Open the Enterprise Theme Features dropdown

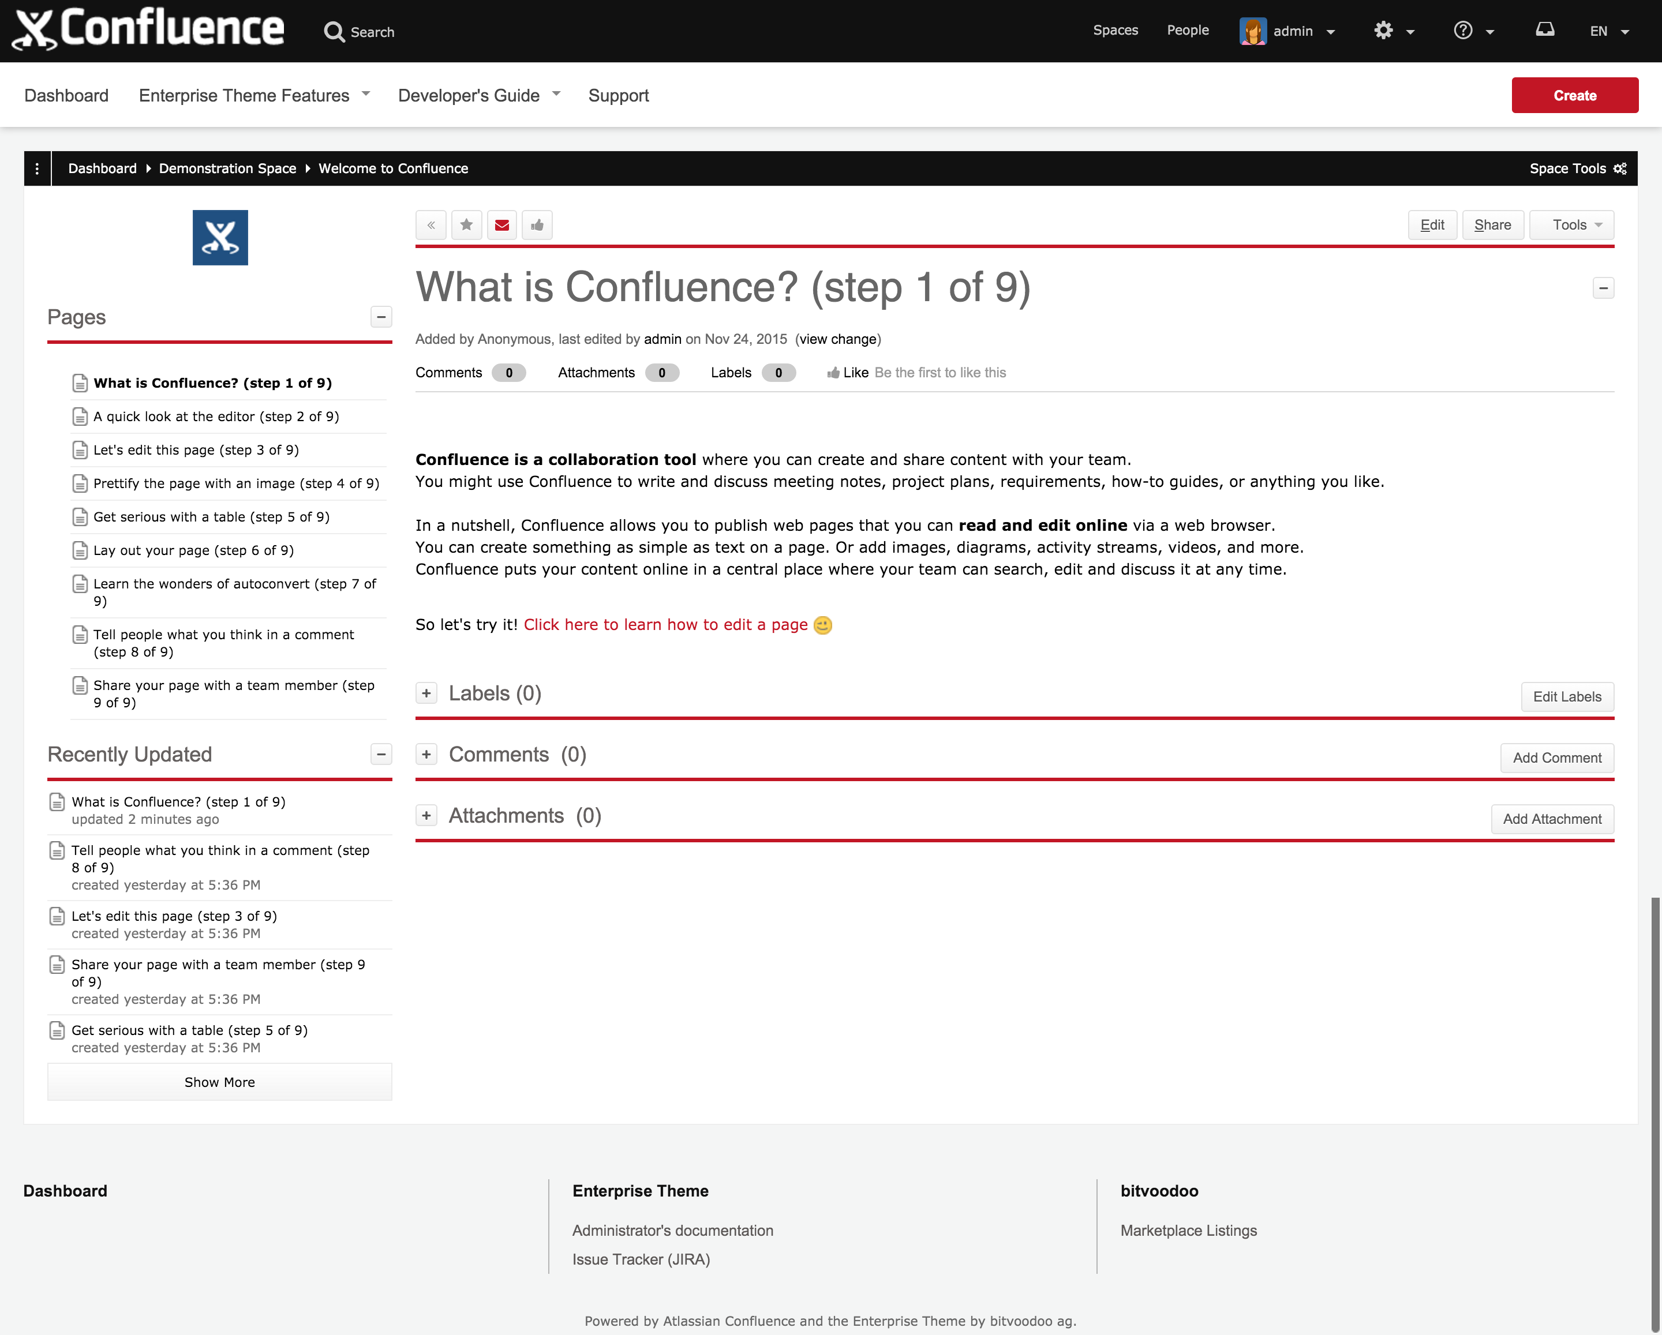pos(254,96)
